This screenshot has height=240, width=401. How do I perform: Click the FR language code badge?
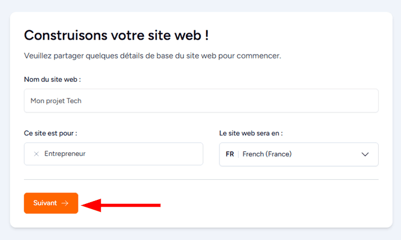pos(230,154)
